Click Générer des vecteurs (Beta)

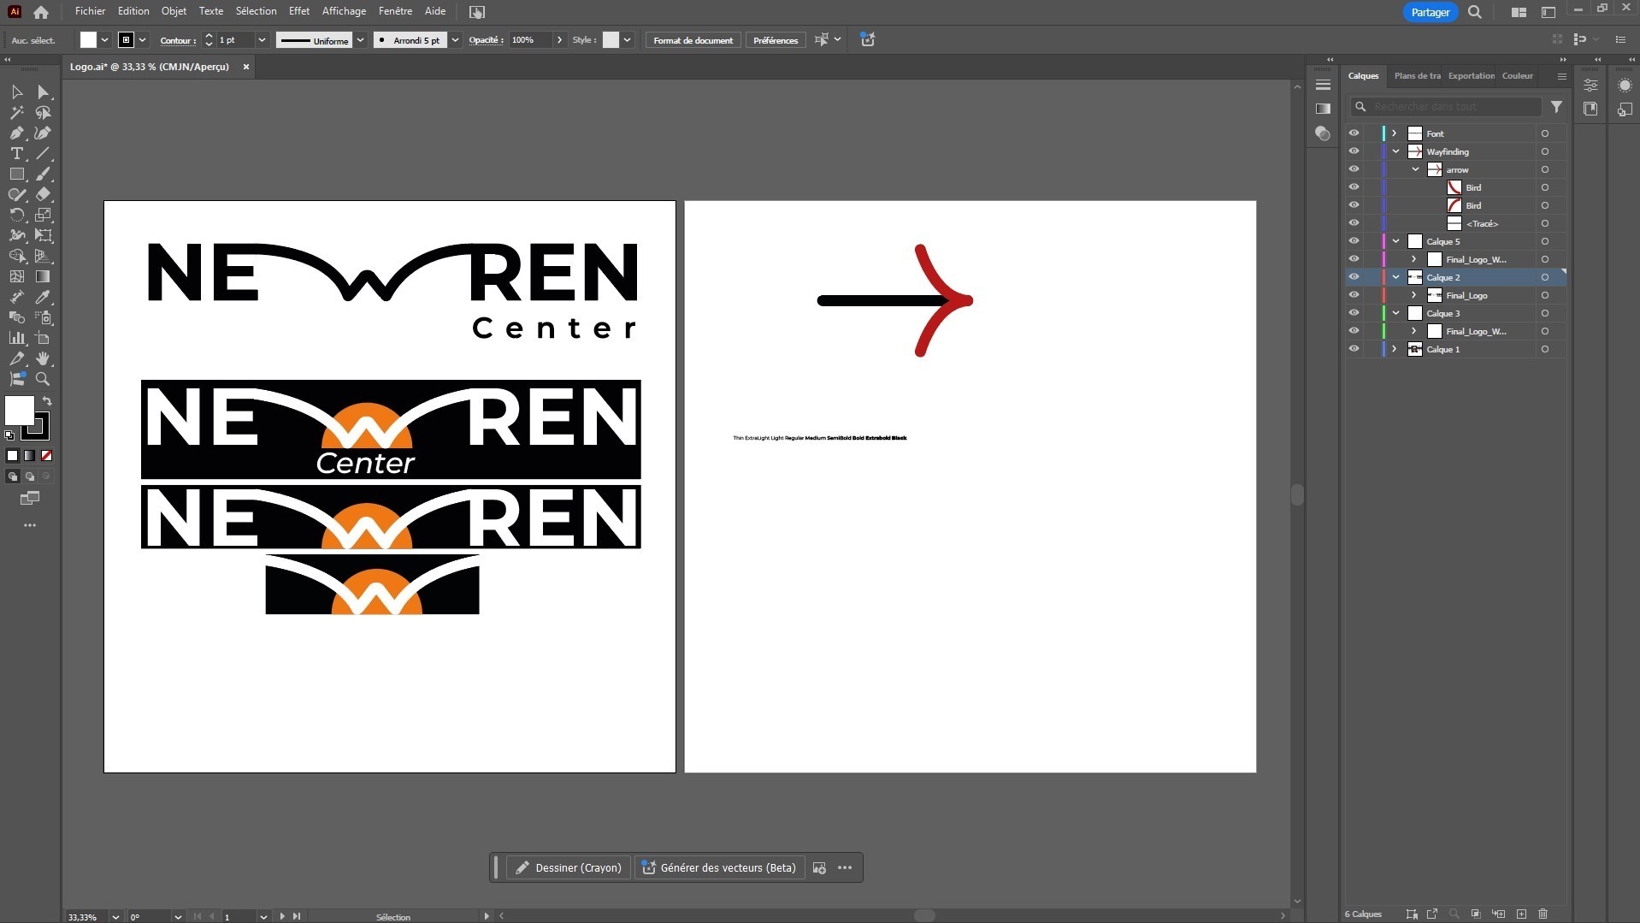tap(719, 867)
